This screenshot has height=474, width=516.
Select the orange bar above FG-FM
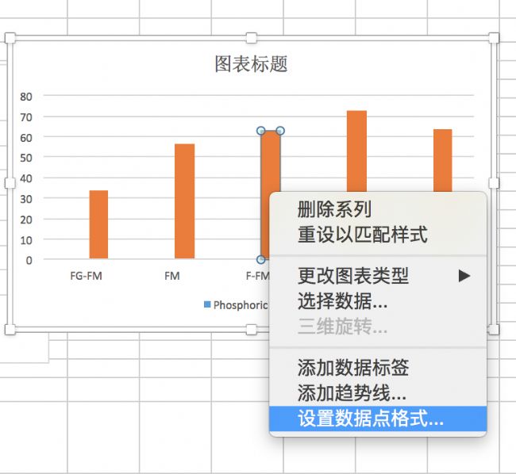tap(98, 224)
